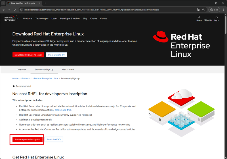Reload the page with refresh icon
The image size is (227, 159).
[x=15, y=10]
